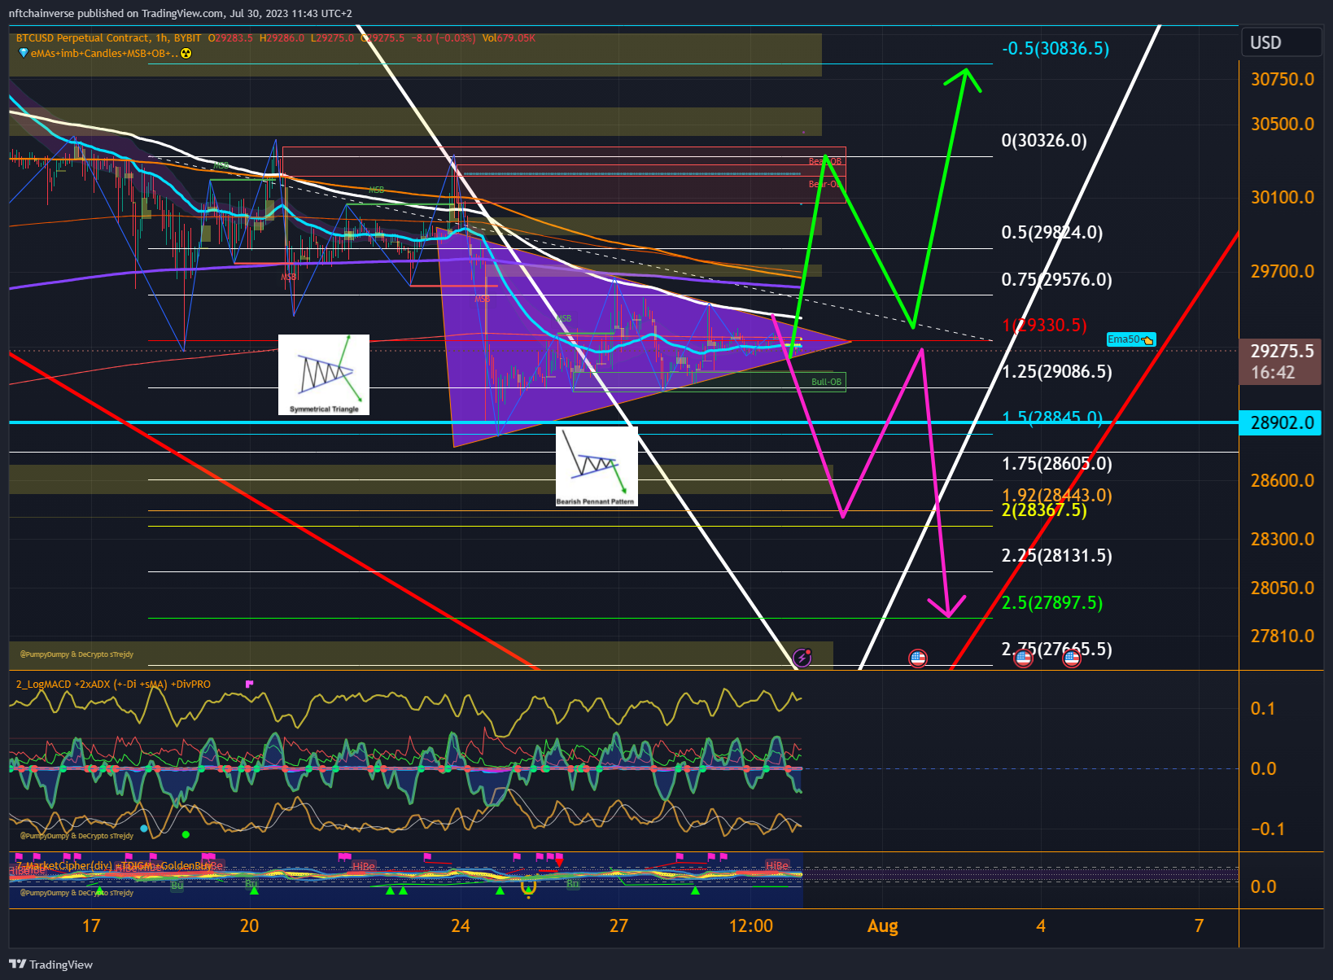
Task: Click the cyan 28902.0 price label
Action: tap(1282, 422)
